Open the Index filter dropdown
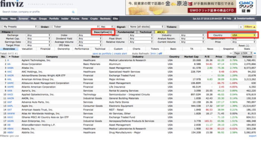This screenshot has height=145, width=261. click(x=89, y=35)
